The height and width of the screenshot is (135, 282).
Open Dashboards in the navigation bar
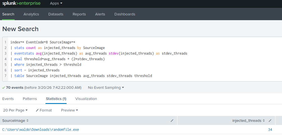(125, 14)
